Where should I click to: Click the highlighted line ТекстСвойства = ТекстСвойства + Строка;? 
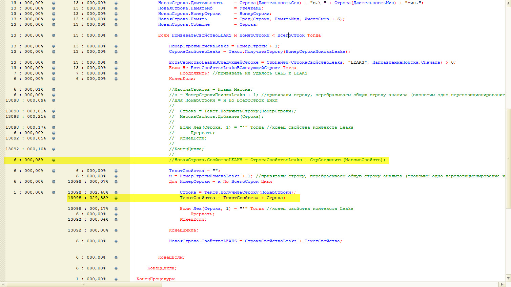[232, 198]
